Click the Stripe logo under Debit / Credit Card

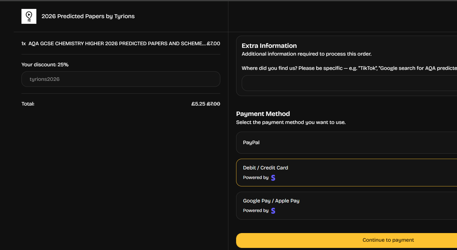point(273,178)
